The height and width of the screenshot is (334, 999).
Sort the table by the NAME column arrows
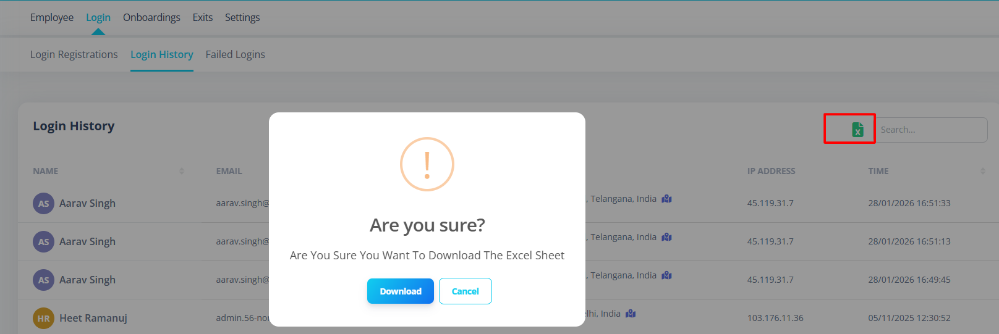pos(182,171)
